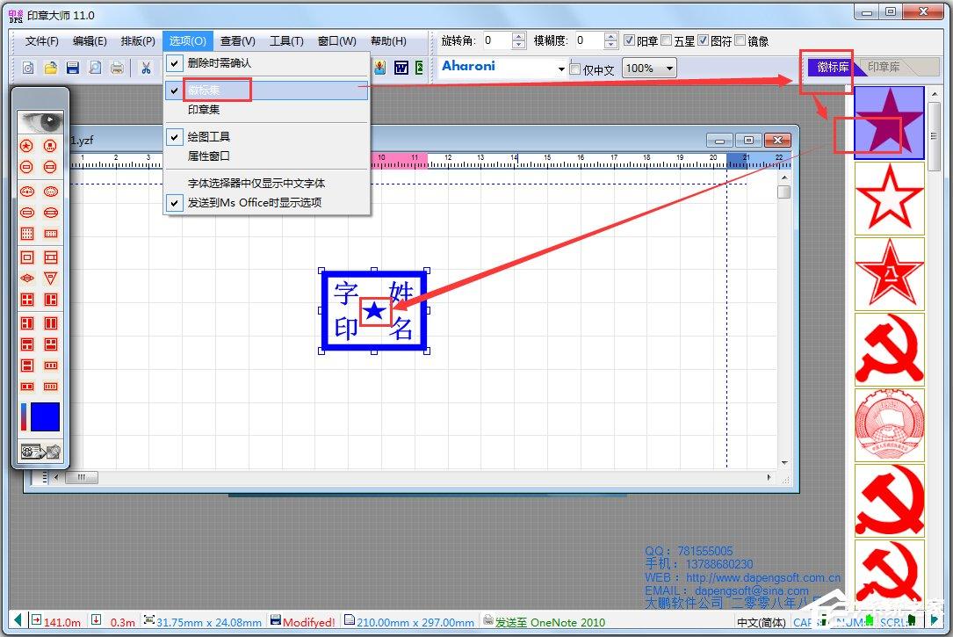
Task: Toggle the 绘图工具 menu option
Action: 267,137
